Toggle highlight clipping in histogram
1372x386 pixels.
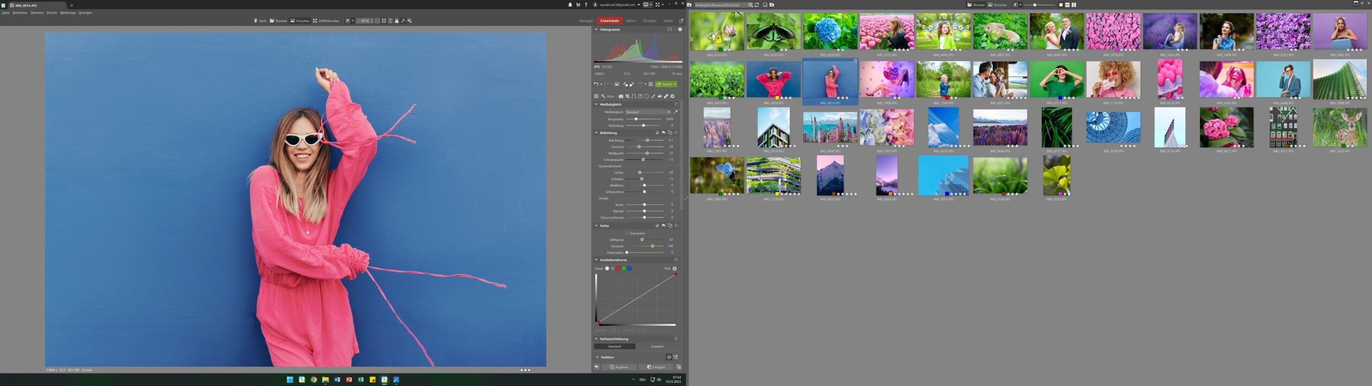tap(680, 29)
